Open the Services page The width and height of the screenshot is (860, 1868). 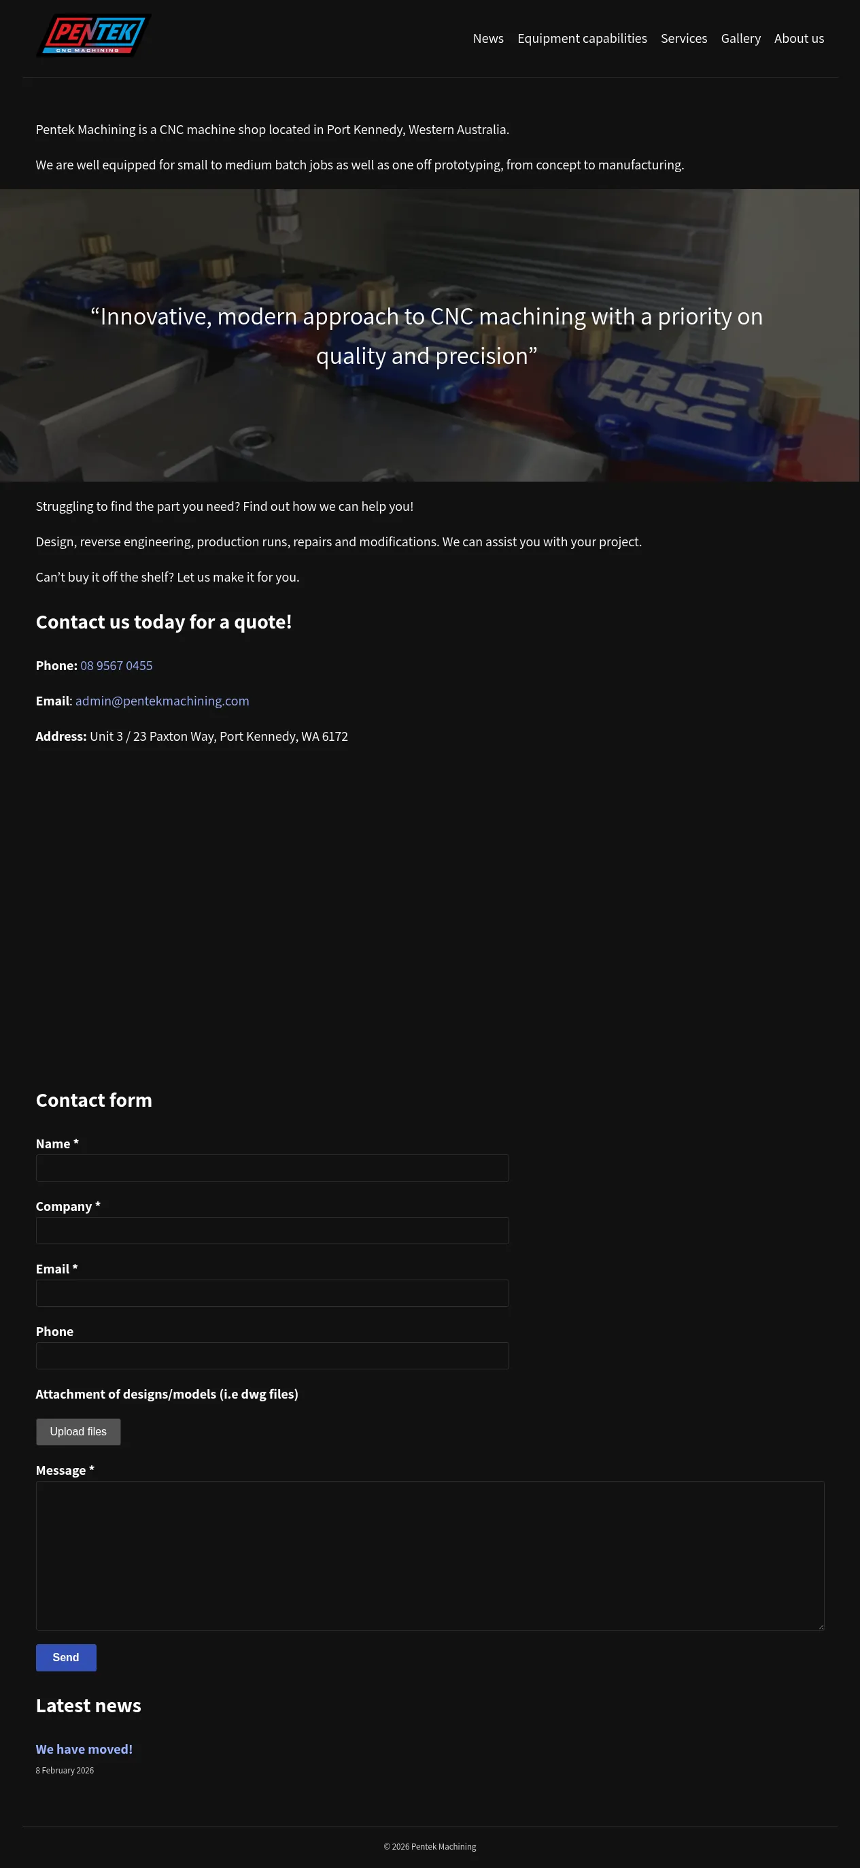[x=683, y=39]
